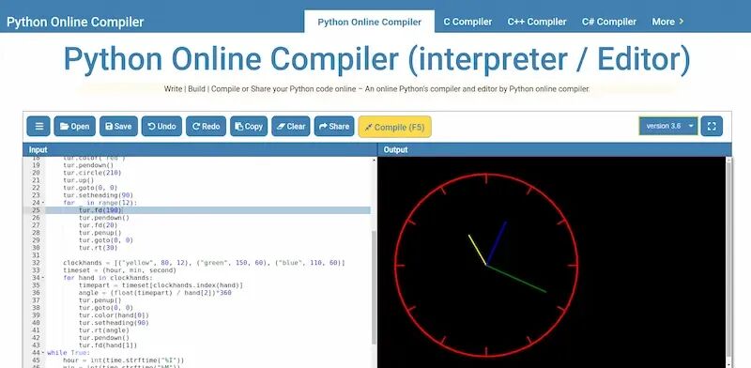Open the hamburger menu button
The width and height of the screenshot is (751, 368).
pos(38,127)
